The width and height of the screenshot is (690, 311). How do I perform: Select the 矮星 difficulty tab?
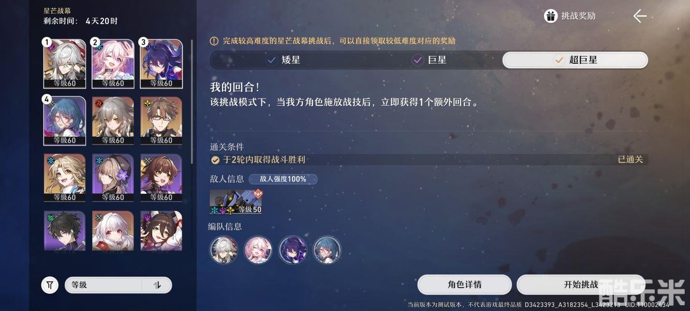click(284, 60)
